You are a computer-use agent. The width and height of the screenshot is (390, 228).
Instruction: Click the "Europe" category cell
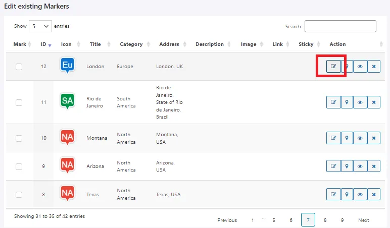coord(125,66)
